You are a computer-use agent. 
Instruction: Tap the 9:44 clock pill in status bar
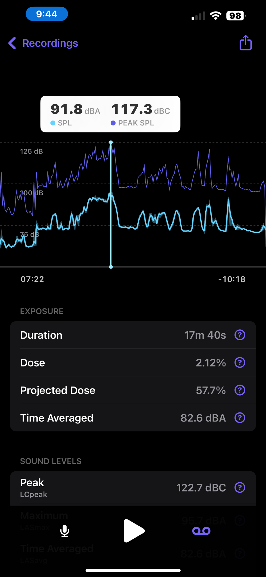(x=47, y=14)
